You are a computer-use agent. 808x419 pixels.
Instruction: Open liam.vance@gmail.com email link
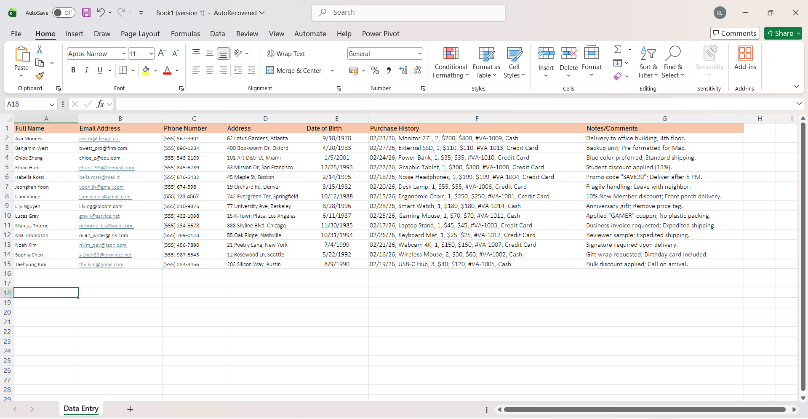coord(105,197)
